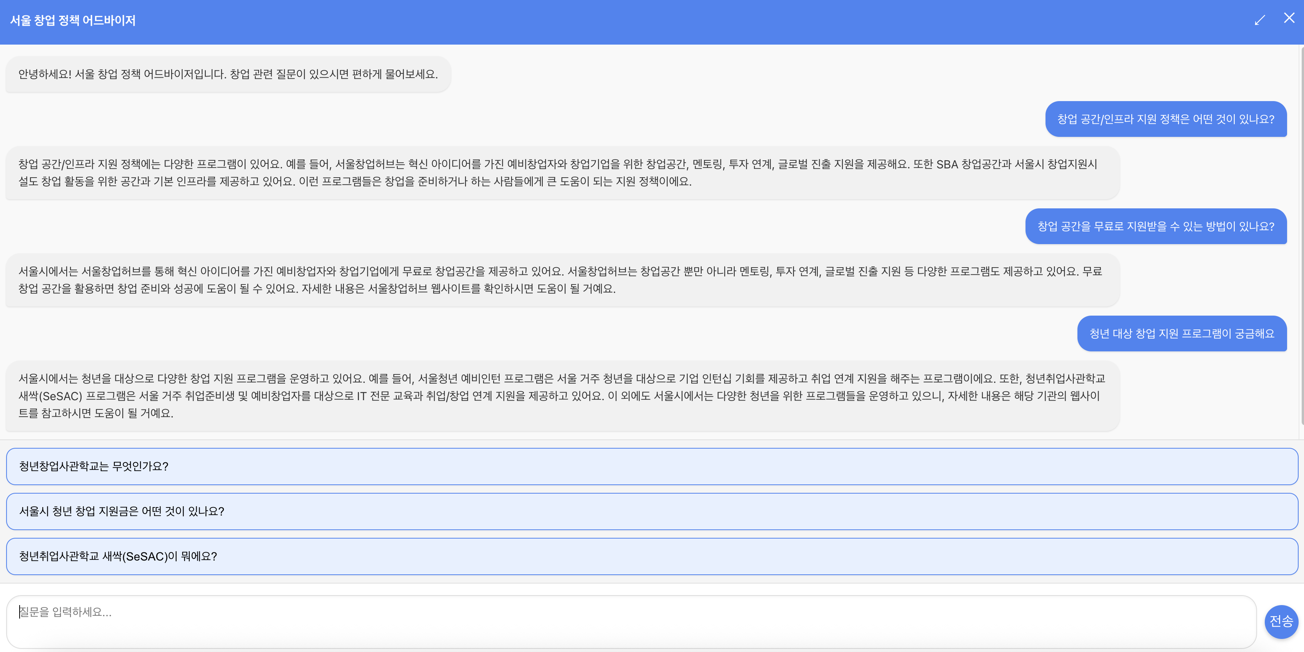Select suggestion 청년창업사관학교는 무엇인가요?
The height and width of the screenshot is (652, 1304).
[652, 466]
